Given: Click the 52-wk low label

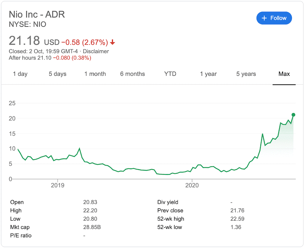Looking at the screenshot, I should click(x=170, y=227).
